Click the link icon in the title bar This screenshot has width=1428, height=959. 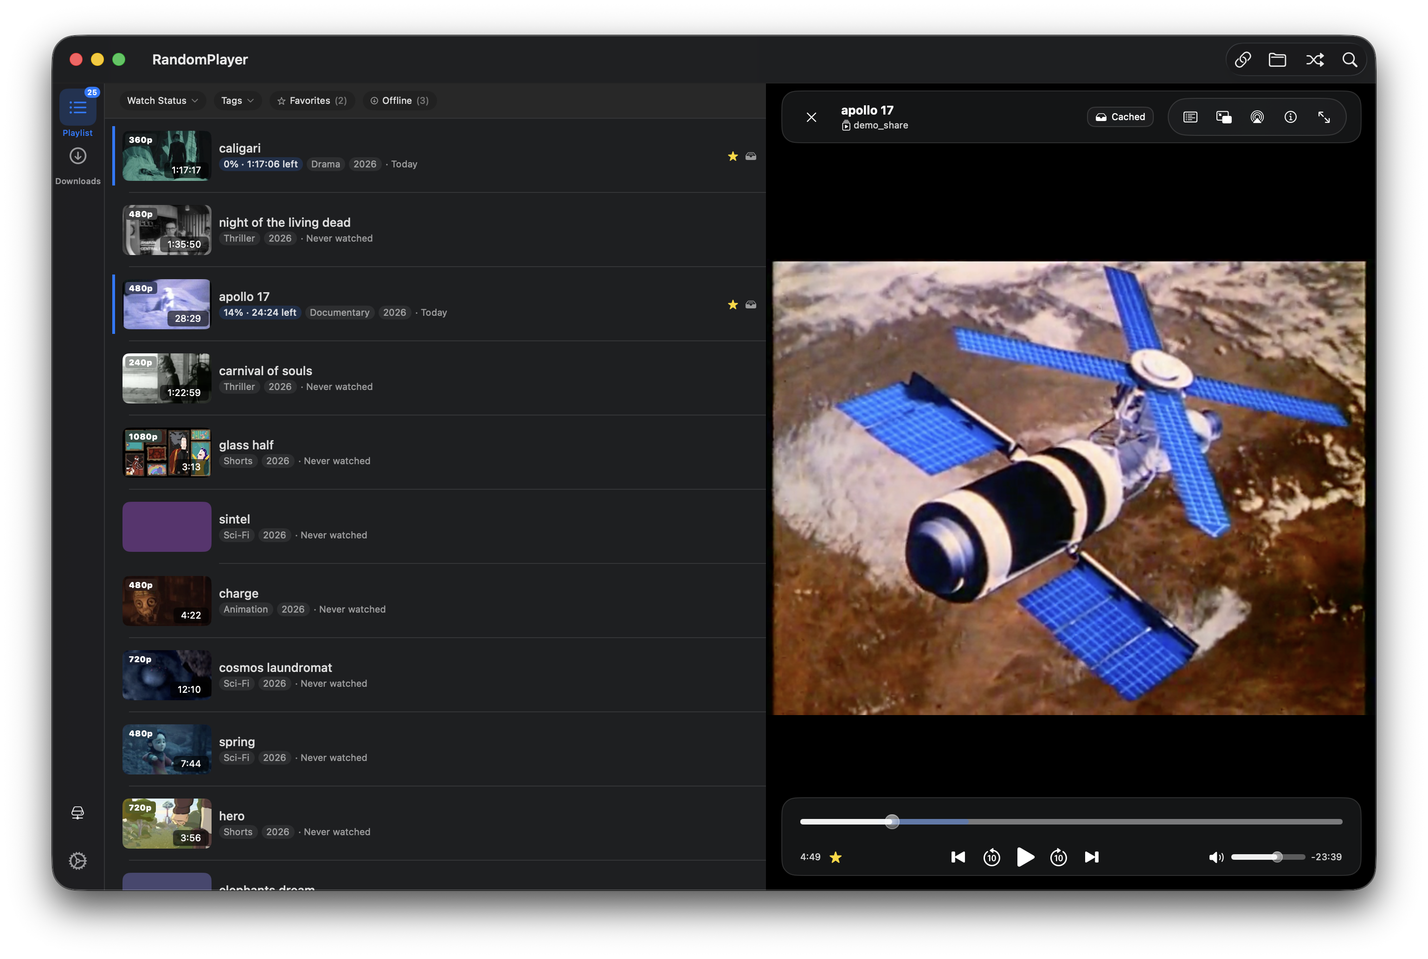coord(1242,59)
